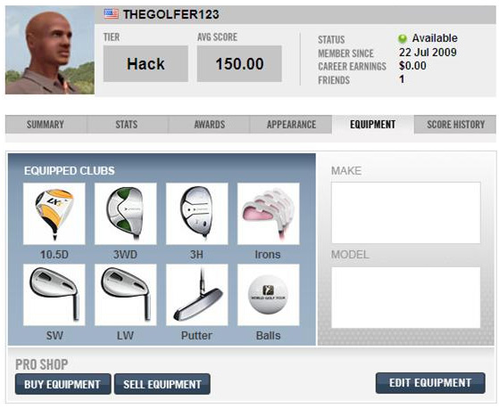View the Score History tab
This screenshot has width=499, height=408.
tap(455, 125)
